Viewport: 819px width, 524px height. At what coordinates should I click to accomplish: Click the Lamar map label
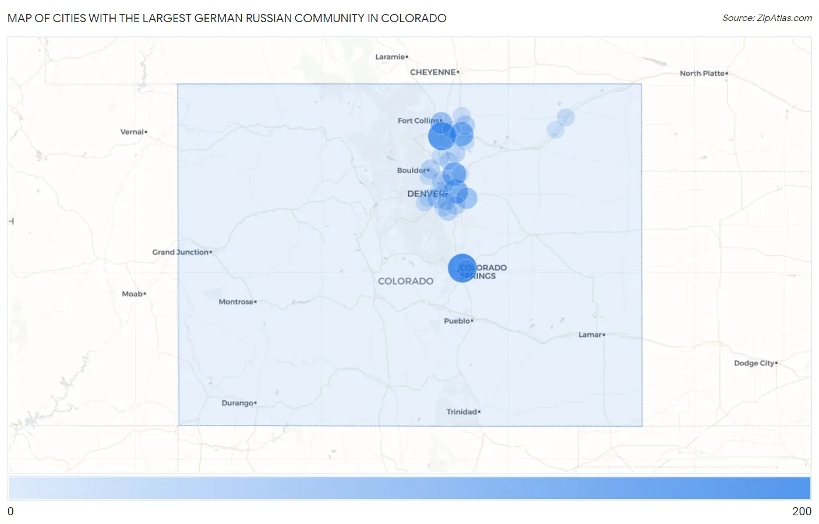coord(591,335)
